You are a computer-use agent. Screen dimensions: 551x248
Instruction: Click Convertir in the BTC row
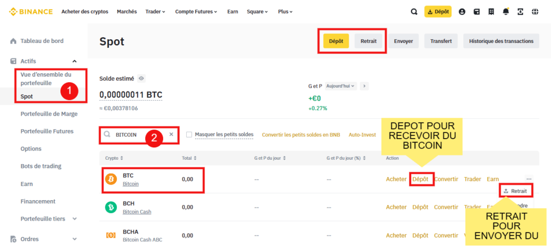(x=446, y=179)
